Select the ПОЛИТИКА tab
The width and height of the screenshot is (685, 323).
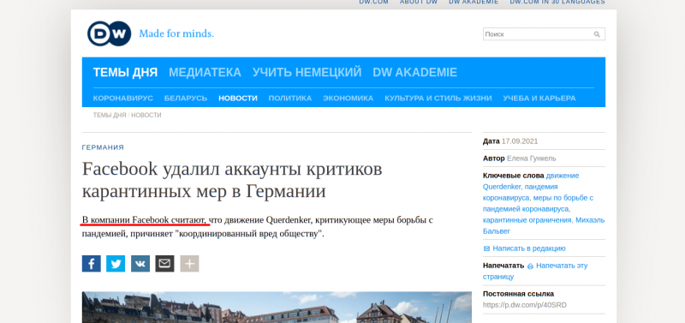point(290,99)
